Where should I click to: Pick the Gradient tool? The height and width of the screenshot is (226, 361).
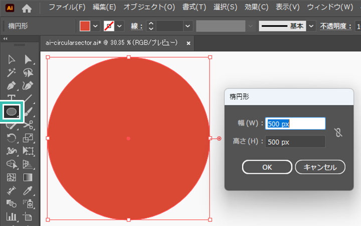pyautogui.click(x=28, y=177)
